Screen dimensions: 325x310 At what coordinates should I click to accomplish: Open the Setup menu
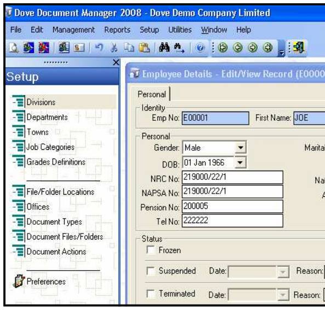149,30
